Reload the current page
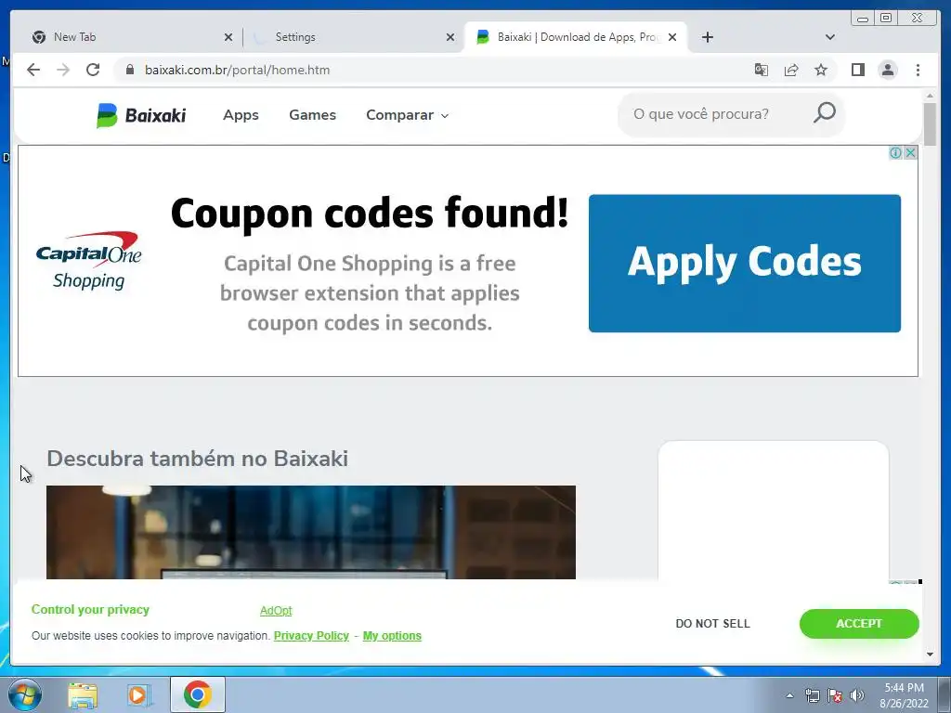This screenshot has height=713, width=951. (93, 70)
